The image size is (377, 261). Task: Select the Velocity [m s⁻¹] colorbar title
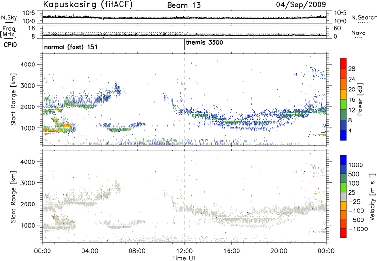[x=372, y=196]
